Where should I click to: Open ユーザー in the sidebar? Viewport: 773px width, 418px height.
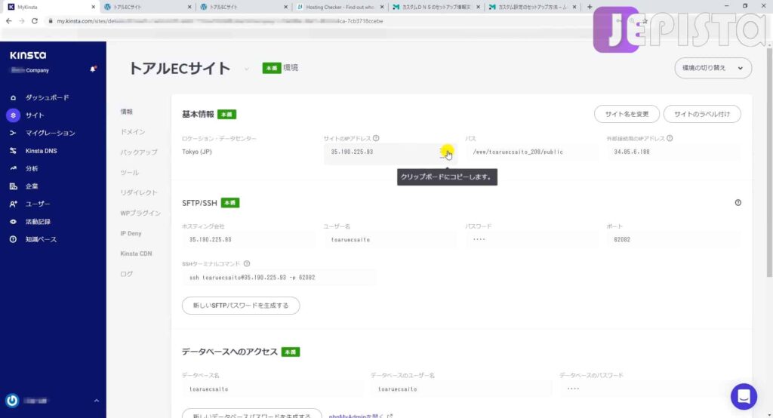38,204
